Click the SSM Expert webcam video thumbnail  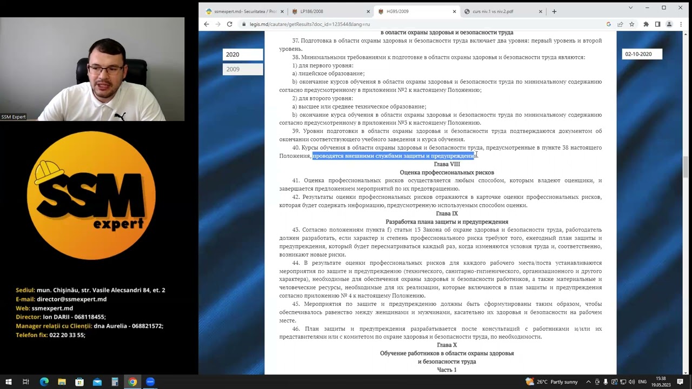[92, 69]
